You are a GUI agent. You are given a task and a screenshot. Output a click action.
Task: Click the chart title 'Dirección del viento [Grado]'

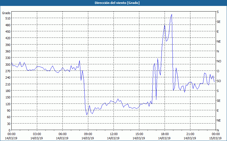(x=117, y=3)
